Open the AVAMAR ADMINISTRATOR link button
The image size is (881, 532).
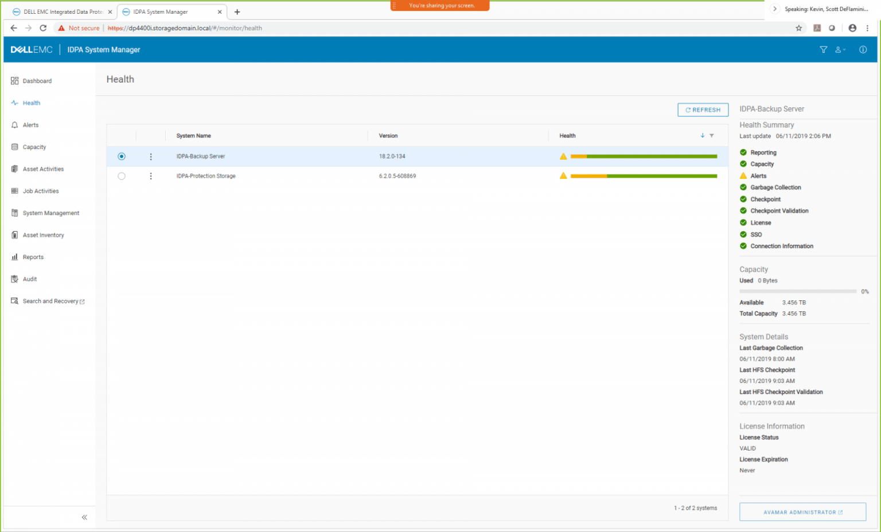(802, 512)
